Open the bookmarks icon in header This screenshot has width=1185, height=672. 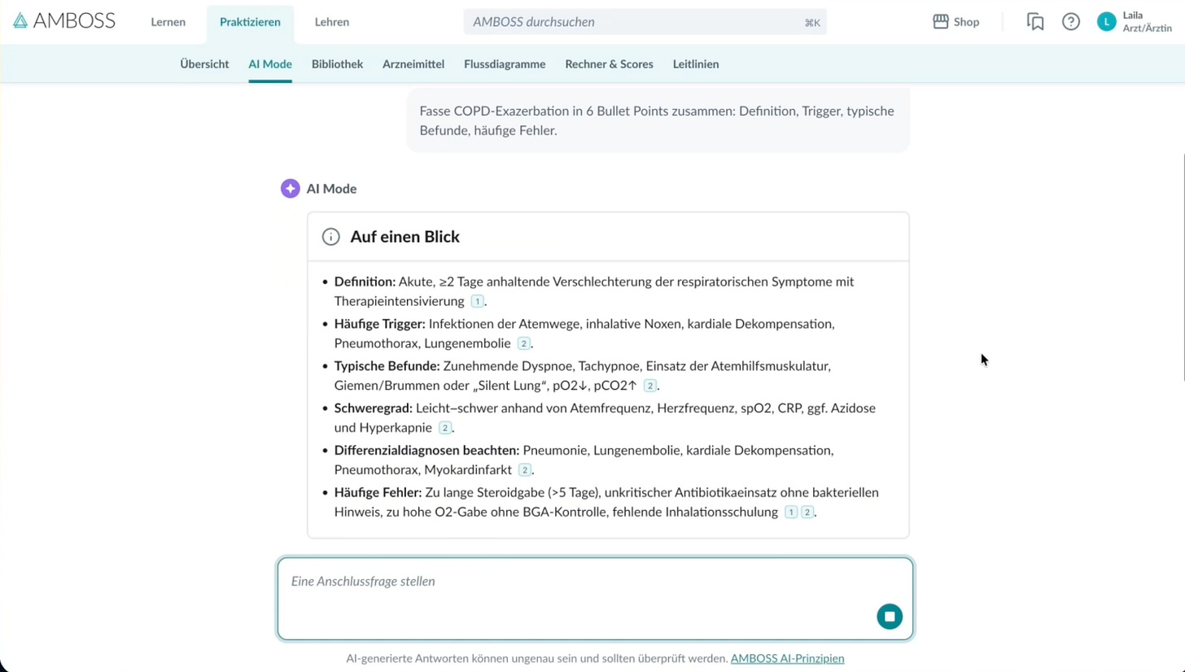click(x=1035, y=22)
